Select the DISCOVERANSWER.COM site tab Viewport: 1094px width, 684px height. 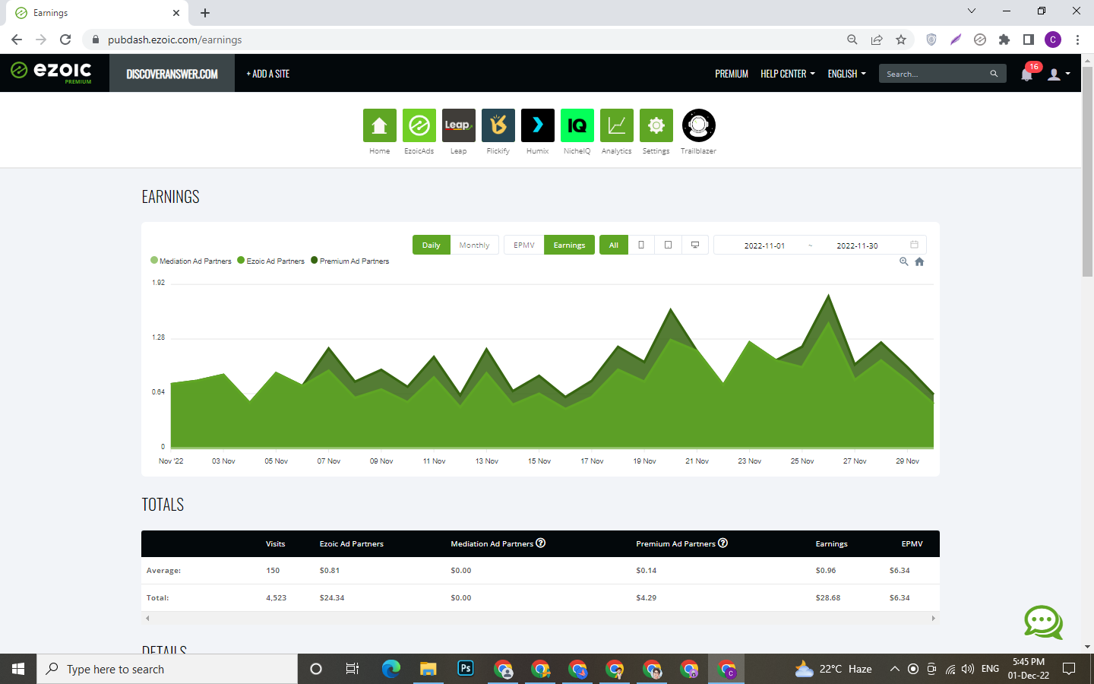(x=172, y=74)
